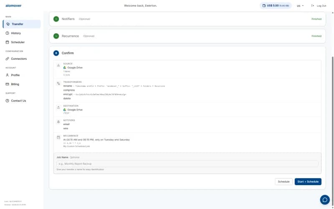Click the Recurrence Finished status label
334x209 pixels.
[316, 36]
